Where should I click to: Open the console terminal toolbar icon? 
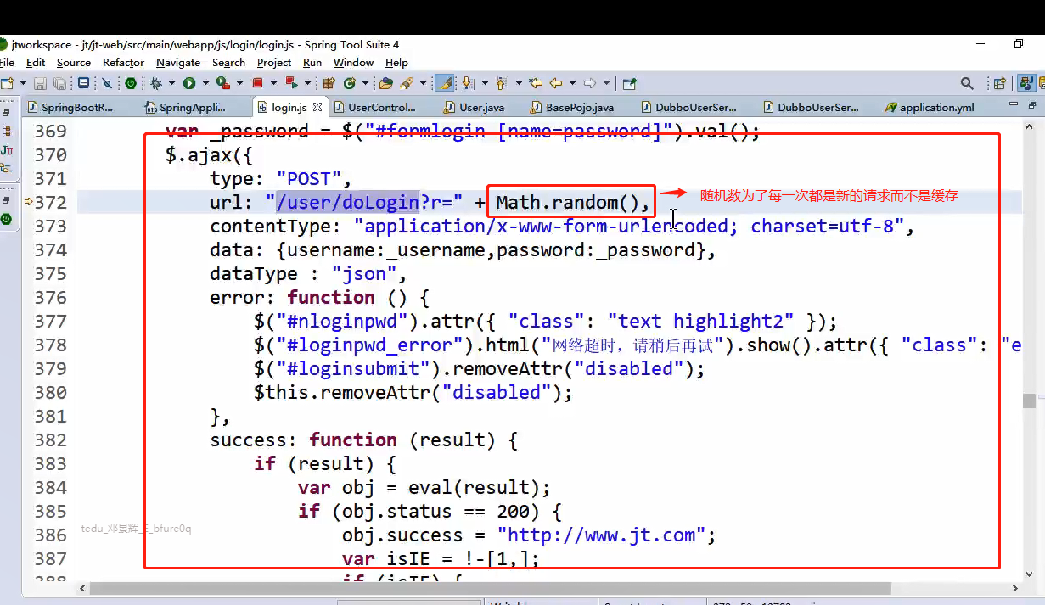click(83, 83)
